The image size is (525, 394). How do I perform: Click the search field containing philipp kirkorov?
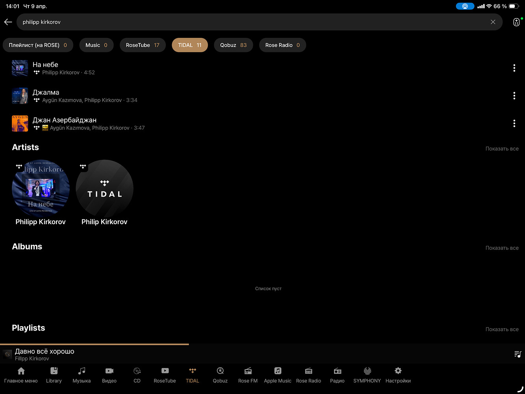(259, 22)
